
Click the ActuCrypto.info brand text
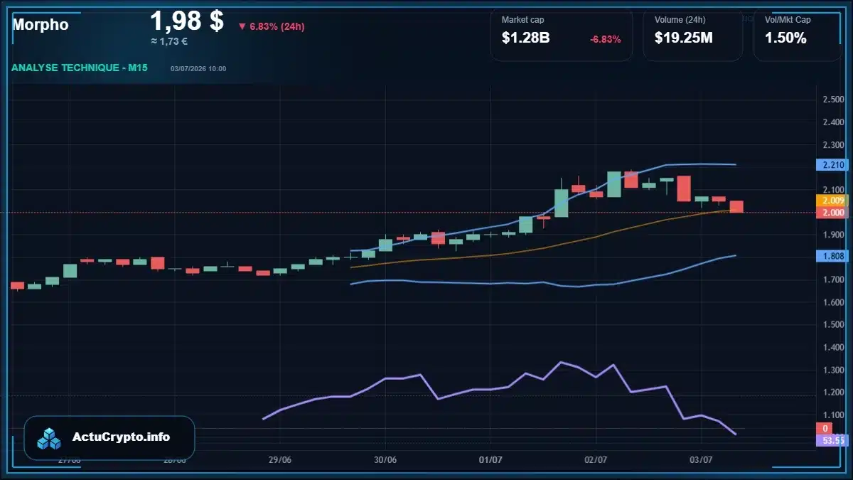pyautogui.click(x=122, y=437)
